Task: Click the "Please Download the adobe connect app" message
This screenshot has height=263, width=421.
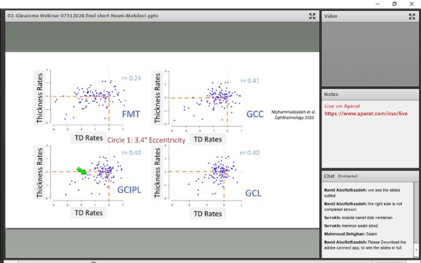Action: pyautogui.click(x=365, y=245)
